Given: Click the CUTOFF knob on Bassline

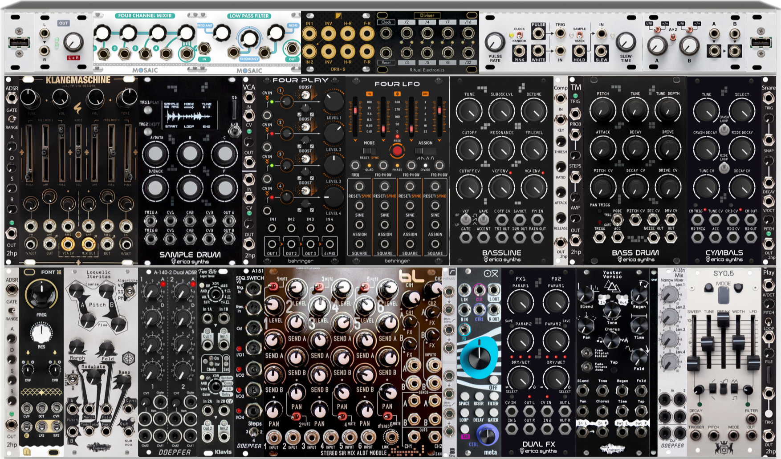Looking at the screenshot, I should click(469, 149).
